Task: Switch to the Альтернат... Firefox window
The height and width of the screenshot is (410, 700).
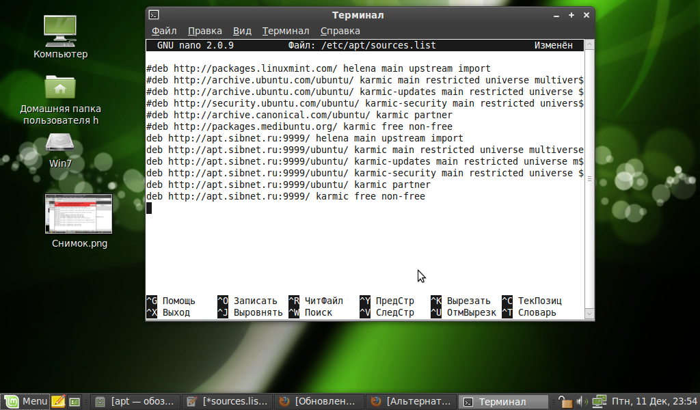Action: [410, 402]
